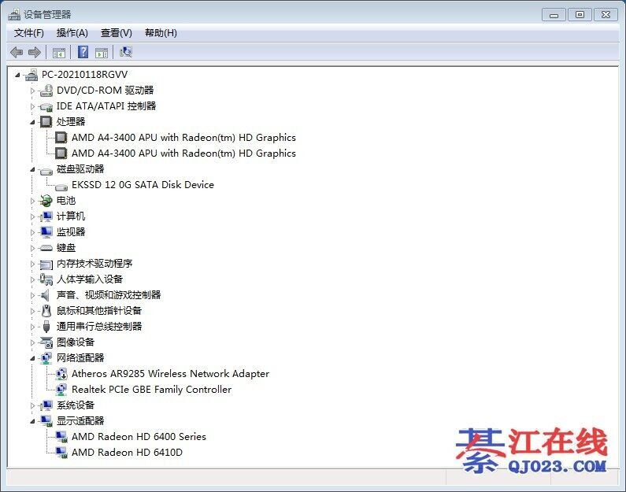This screenshot has height=492, width=626.
Task: Expand the 电池 node
Action: coord(33,201)
